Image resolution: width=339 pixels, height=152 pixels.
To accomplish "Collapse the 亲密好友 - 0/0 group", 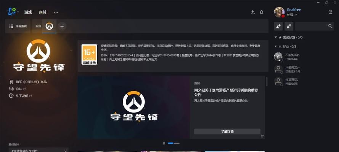I will click(x=276, y=37).
